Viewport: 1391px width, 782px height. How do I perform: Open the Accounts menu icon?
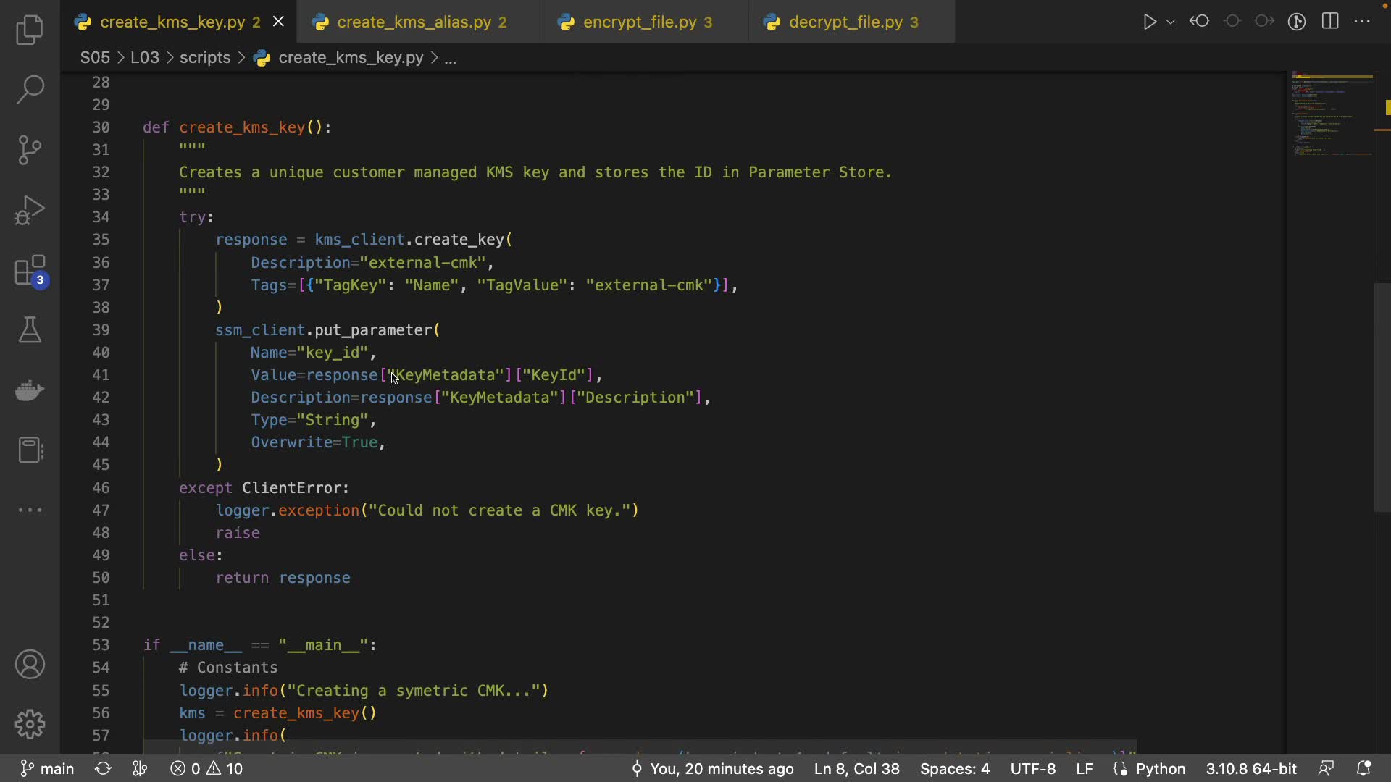pos(30,665)
